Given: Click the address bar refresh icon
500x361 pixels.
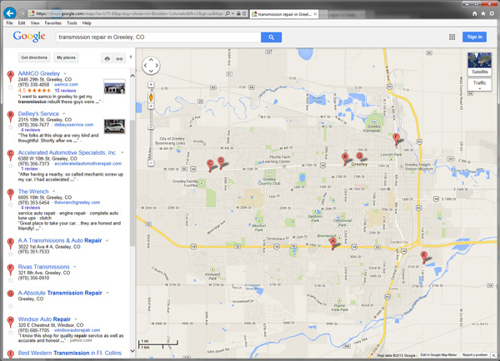Looking at the screenshot, I should point(244,13).
